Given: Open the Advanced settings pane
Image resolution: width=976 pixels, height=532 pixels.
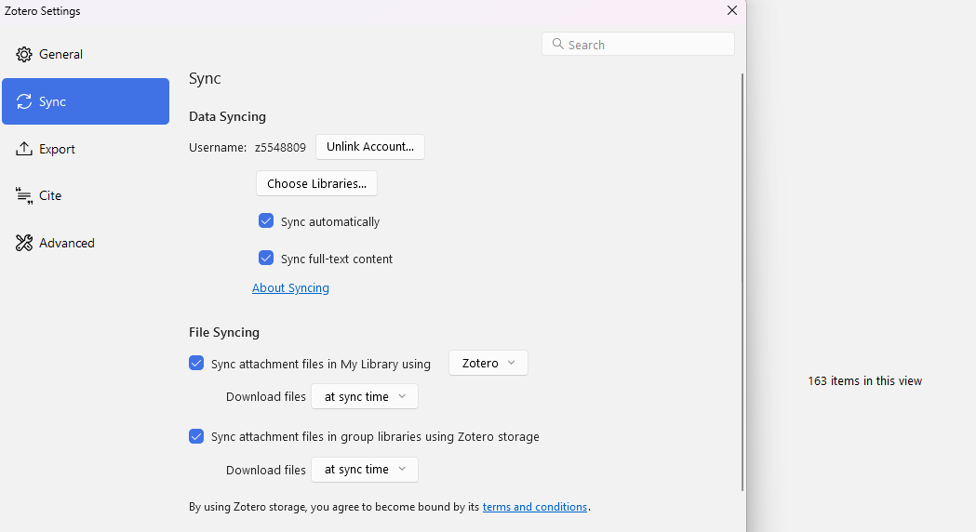Looking at the screenshot, I should coord(86,243).
